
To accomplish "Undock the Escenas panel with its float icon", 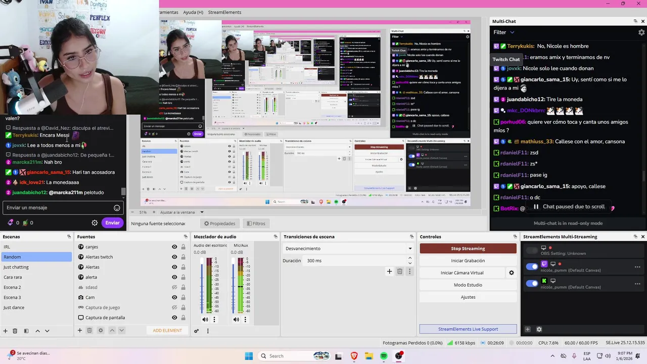I will 69,237.
